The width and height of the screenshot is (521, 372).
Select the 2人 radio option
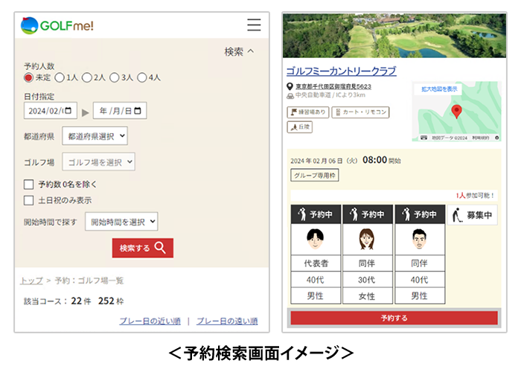click(87, 77)
